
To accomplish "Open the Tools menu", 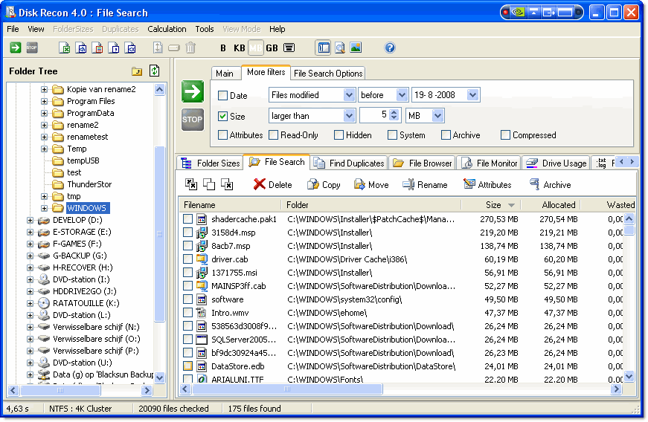I will tap(205, 29).
